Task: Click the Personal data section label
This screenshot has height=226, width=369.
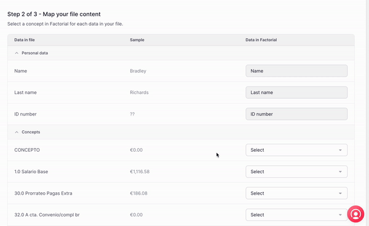Action: pos(35,53)
